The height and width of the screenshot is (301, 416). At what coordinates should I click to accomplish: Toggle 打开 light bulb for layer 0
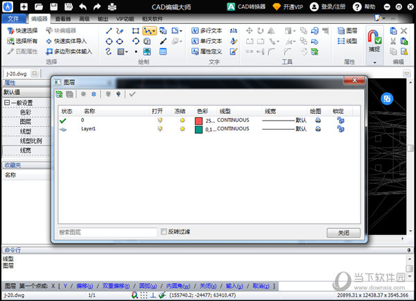160,120
